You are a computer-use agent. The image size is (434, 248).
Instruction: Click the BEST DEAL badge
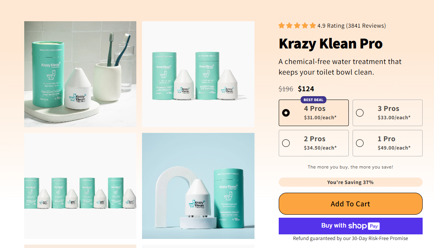[313, 100]
